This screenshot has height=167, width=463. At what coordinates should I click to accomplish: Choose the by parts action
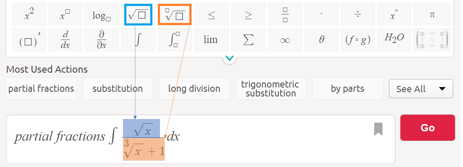click(x=348, y=88)
